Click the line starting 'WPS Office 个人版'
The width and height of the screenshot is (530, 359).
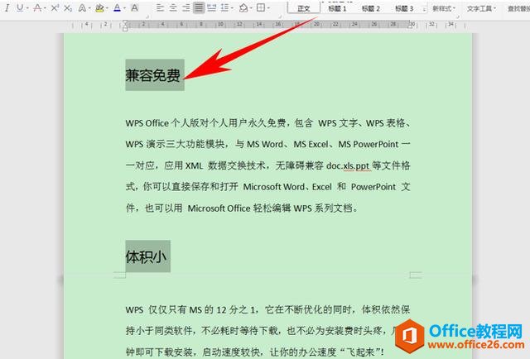pos(267,123)
